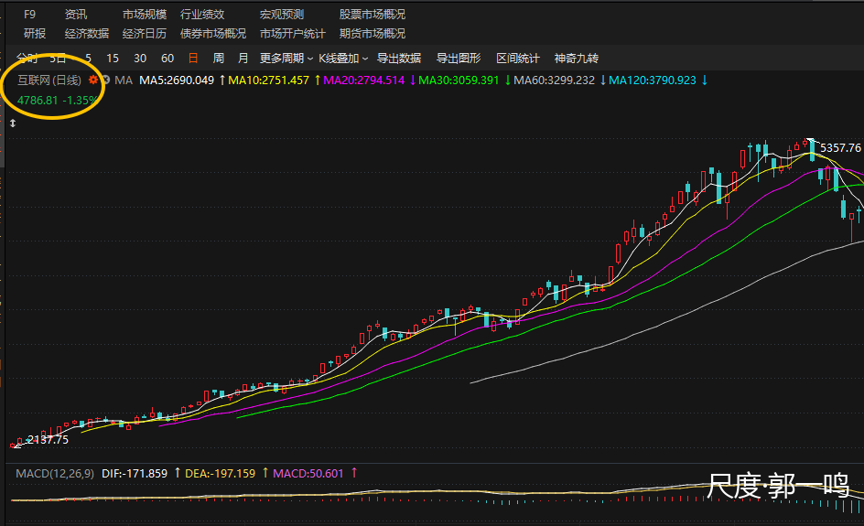Viewport: 864px width, 526px height.
Task: Click the green arrow after MA120 value
Action: click(704, 81)
